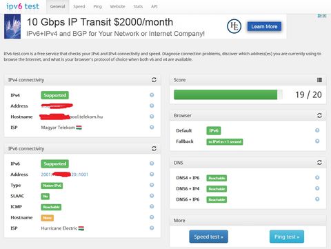Click the ICMP Reachable badge
The height and width of the screenshot is (249, 331).
tap(51, 207)
